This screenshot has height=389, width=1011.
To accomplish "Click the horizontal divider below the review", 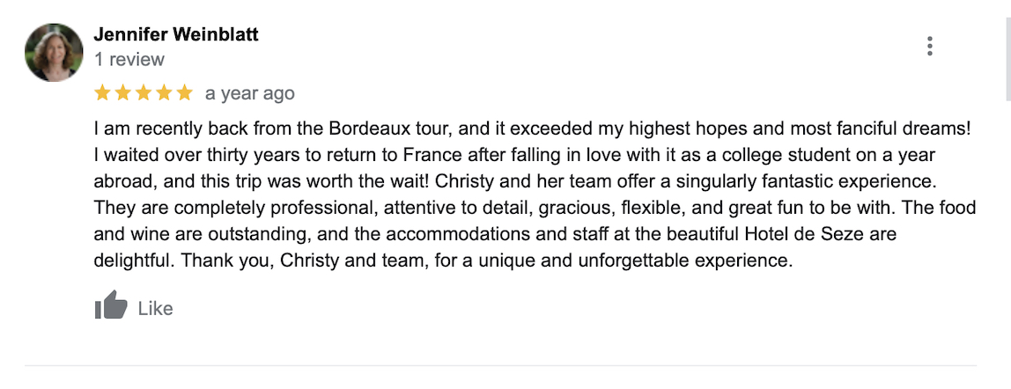I will [x=500, y=366].
